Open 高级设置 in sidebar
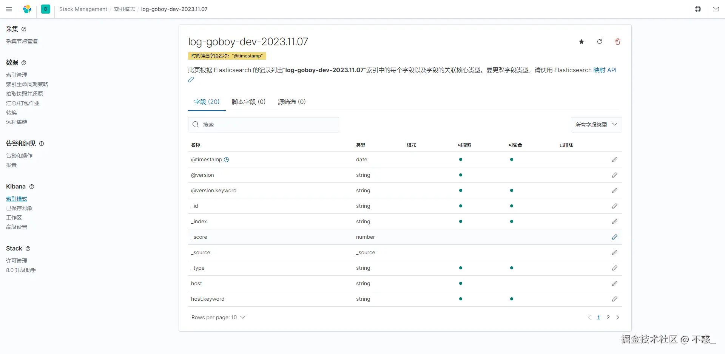Image resolution: width=725 pixels, height=354 pixels. tap(17, 227)
